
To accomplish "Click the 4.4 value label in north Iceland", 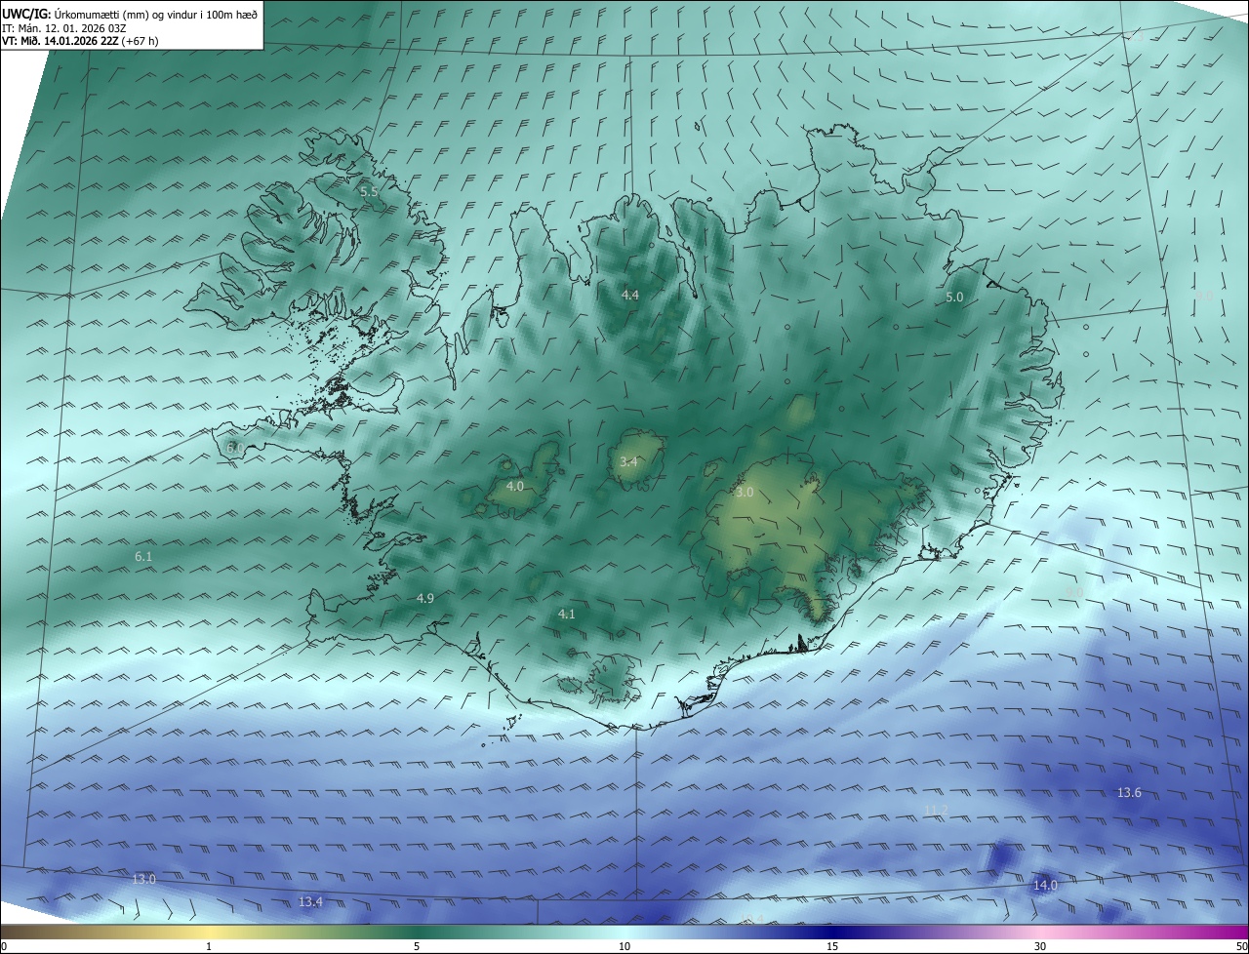I will pos(630,295).
